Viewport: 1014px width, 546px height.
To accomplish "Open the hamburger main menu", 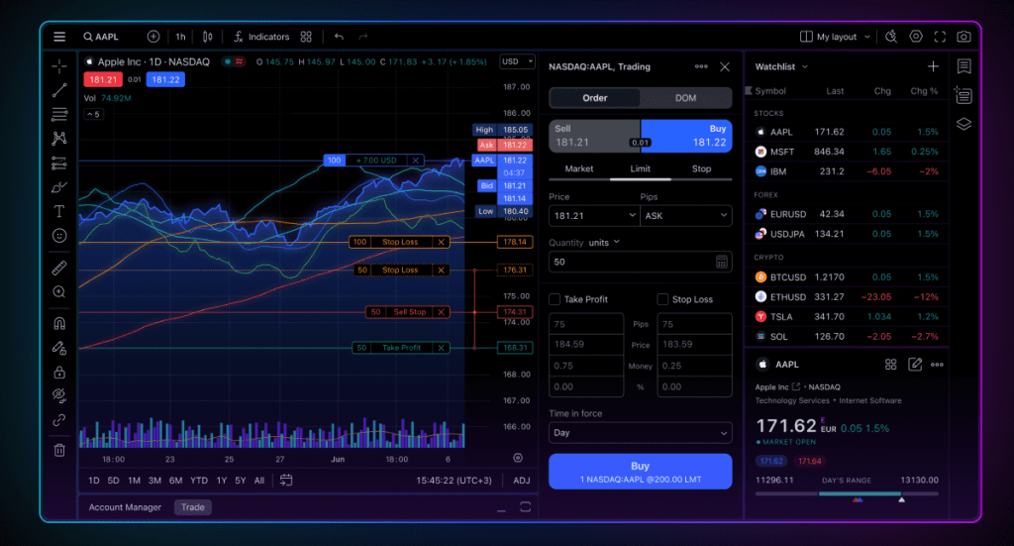I will coord(59,37).
